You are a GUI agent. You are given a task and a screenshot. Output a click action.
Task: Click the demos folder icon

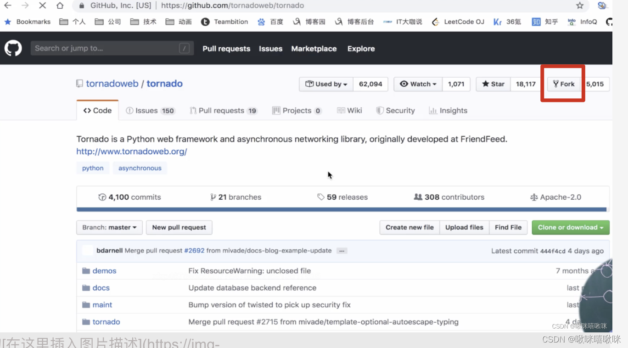86,271
